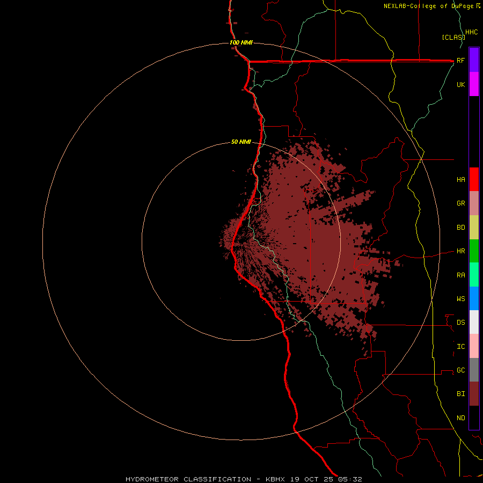Click the red HA color swatch
Viewport: 483px width, 483px height.
[x=474, y=179]
